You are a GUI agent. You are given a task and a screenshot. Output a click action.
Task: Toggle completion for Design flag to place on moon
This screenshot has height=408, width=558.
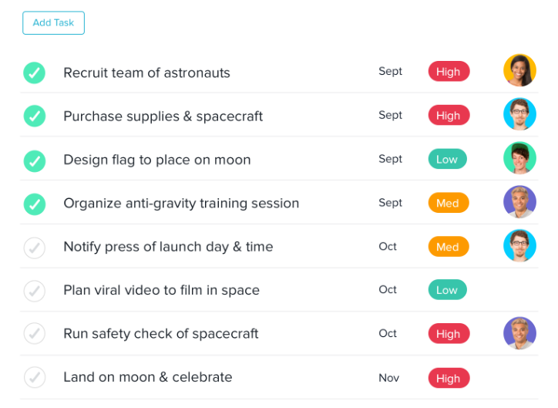tap(34, 161)
